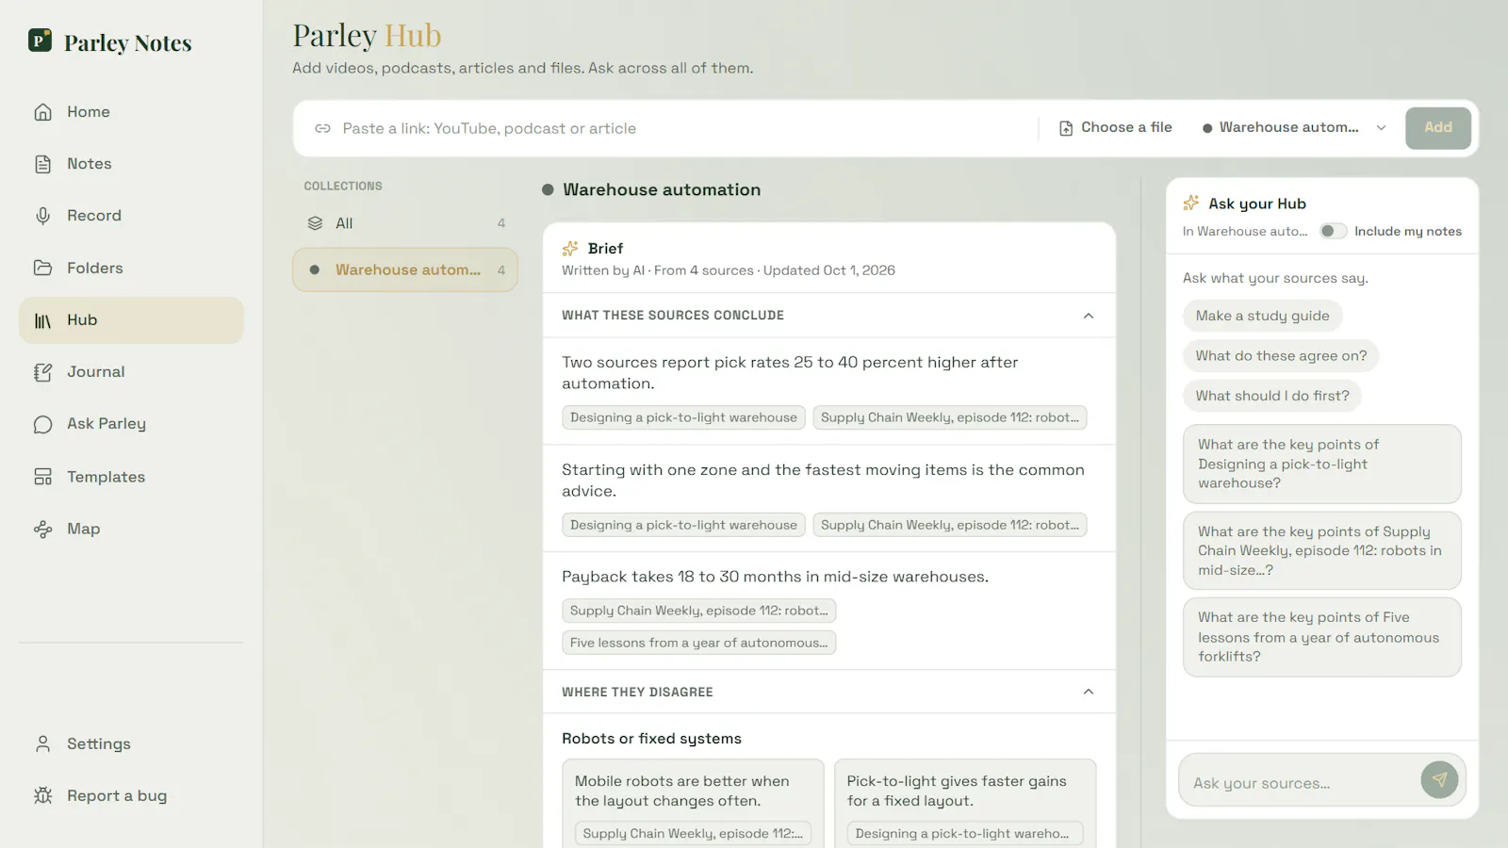The height and width of the screenshot is (848, 1508).
Task: Ask key points of Five lessons autonomous forklifts
Action: pyautogui.click(x=1322, y=637)
